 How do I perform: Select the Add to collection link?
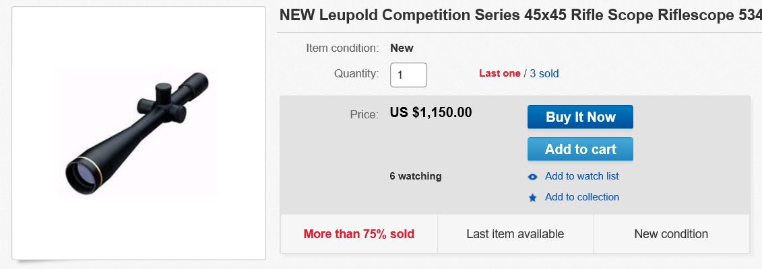[x=581, y=197]
